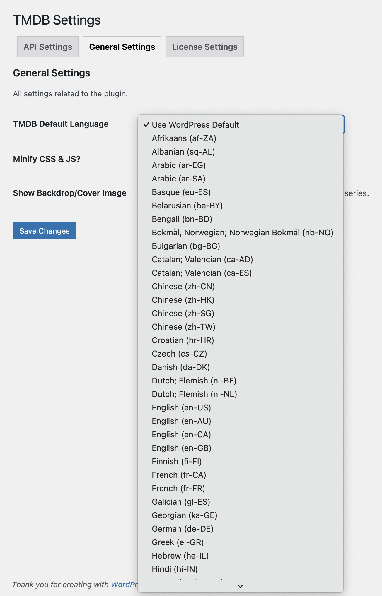
Task: Select French (fr-CA) option
Action: pyautogui.click(x=240, y=475)
